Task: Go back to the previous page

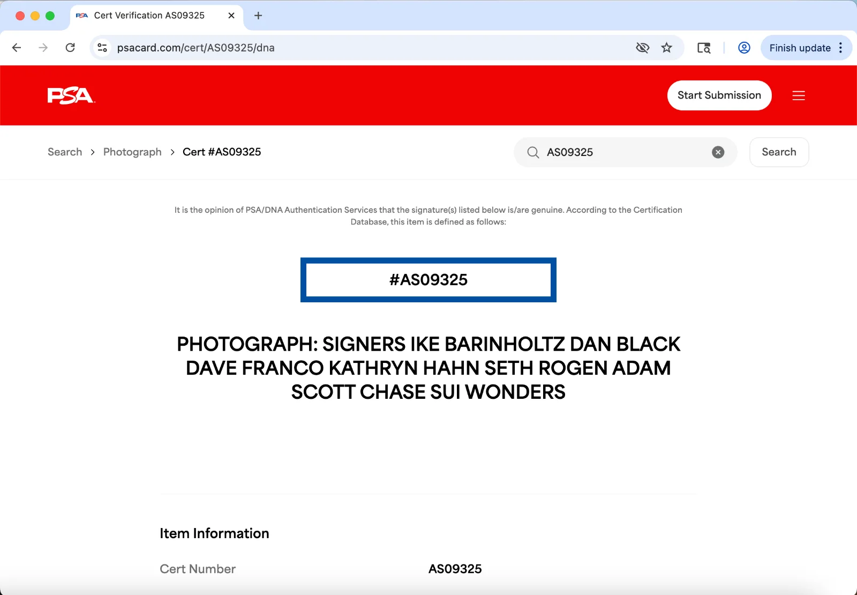Action: tap(17, 48)
